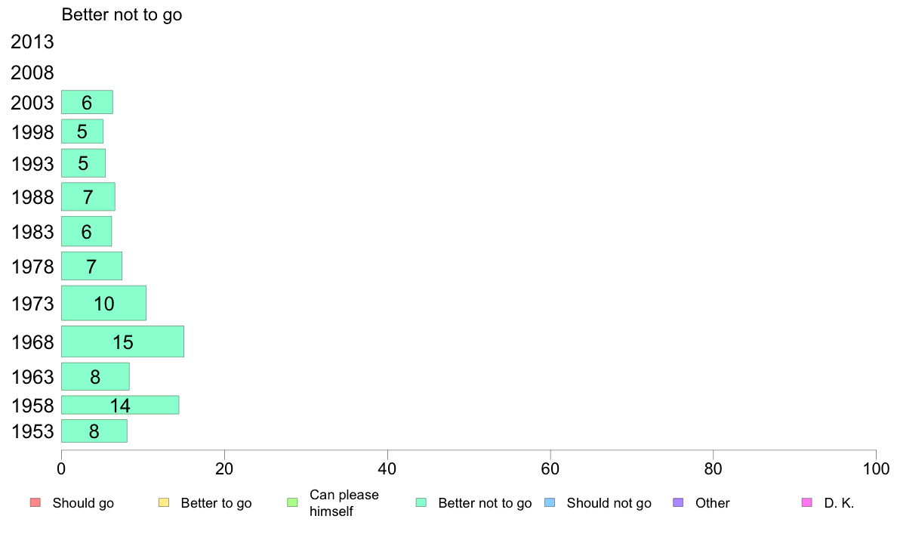This screenshot has width=897, height=556.
Task: Click the purple Other legend swatch
Action: click(679, 503)
